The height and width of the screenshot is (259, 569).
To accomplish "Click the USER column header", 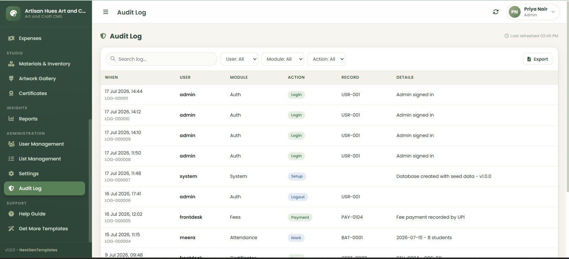I will (x=185, y=77).
